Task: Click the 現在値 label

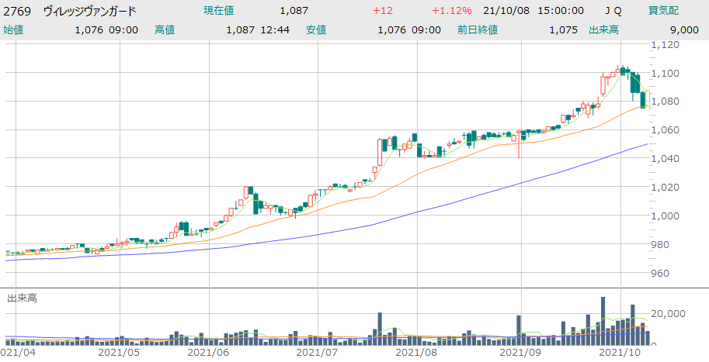Action: (221, 11)
